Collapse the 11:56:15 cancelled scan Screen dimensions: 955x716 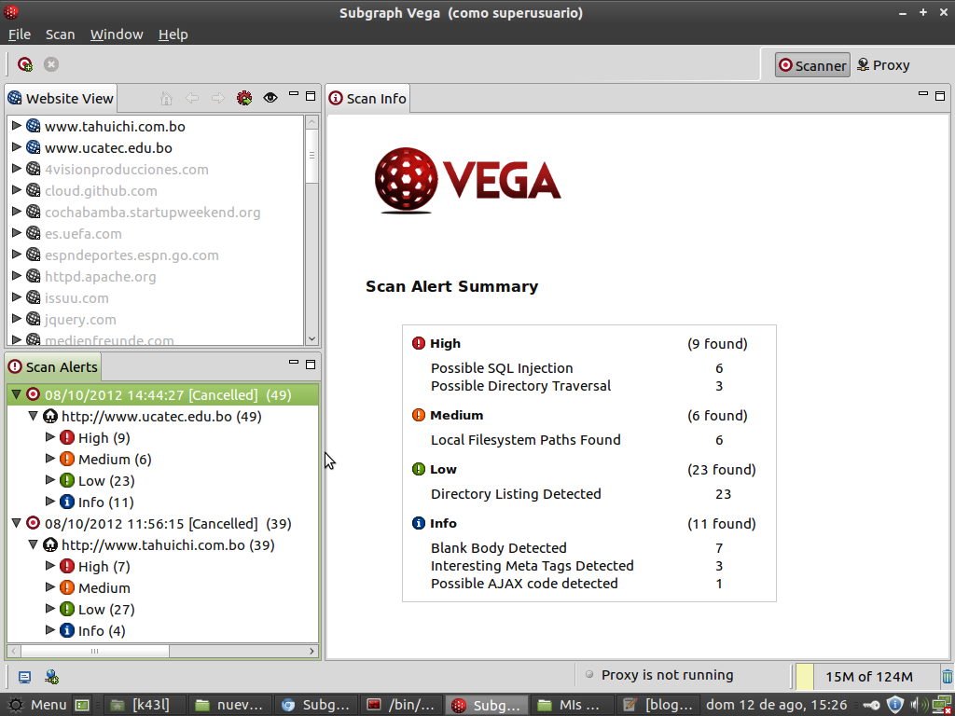pyautogui.click(x=17, y=523)
